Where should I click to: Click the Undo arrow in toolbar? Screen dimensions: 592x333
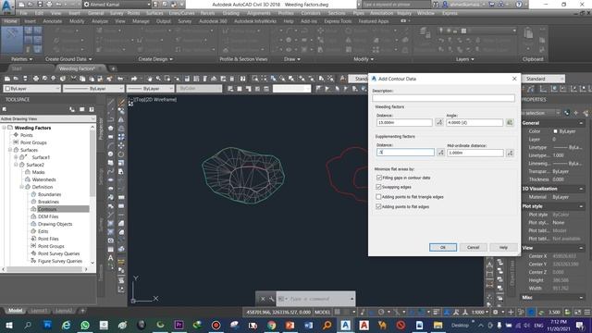(x=120, y=79)
